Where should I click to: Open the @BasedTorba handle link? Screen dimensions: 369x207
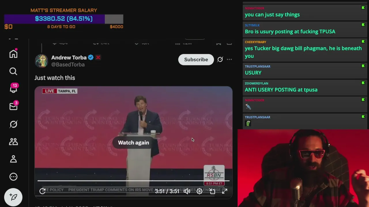click(68, 65)
